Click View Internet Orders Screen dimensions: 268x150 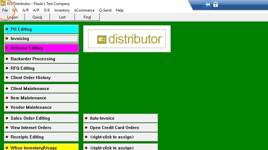tap(41, 127)
